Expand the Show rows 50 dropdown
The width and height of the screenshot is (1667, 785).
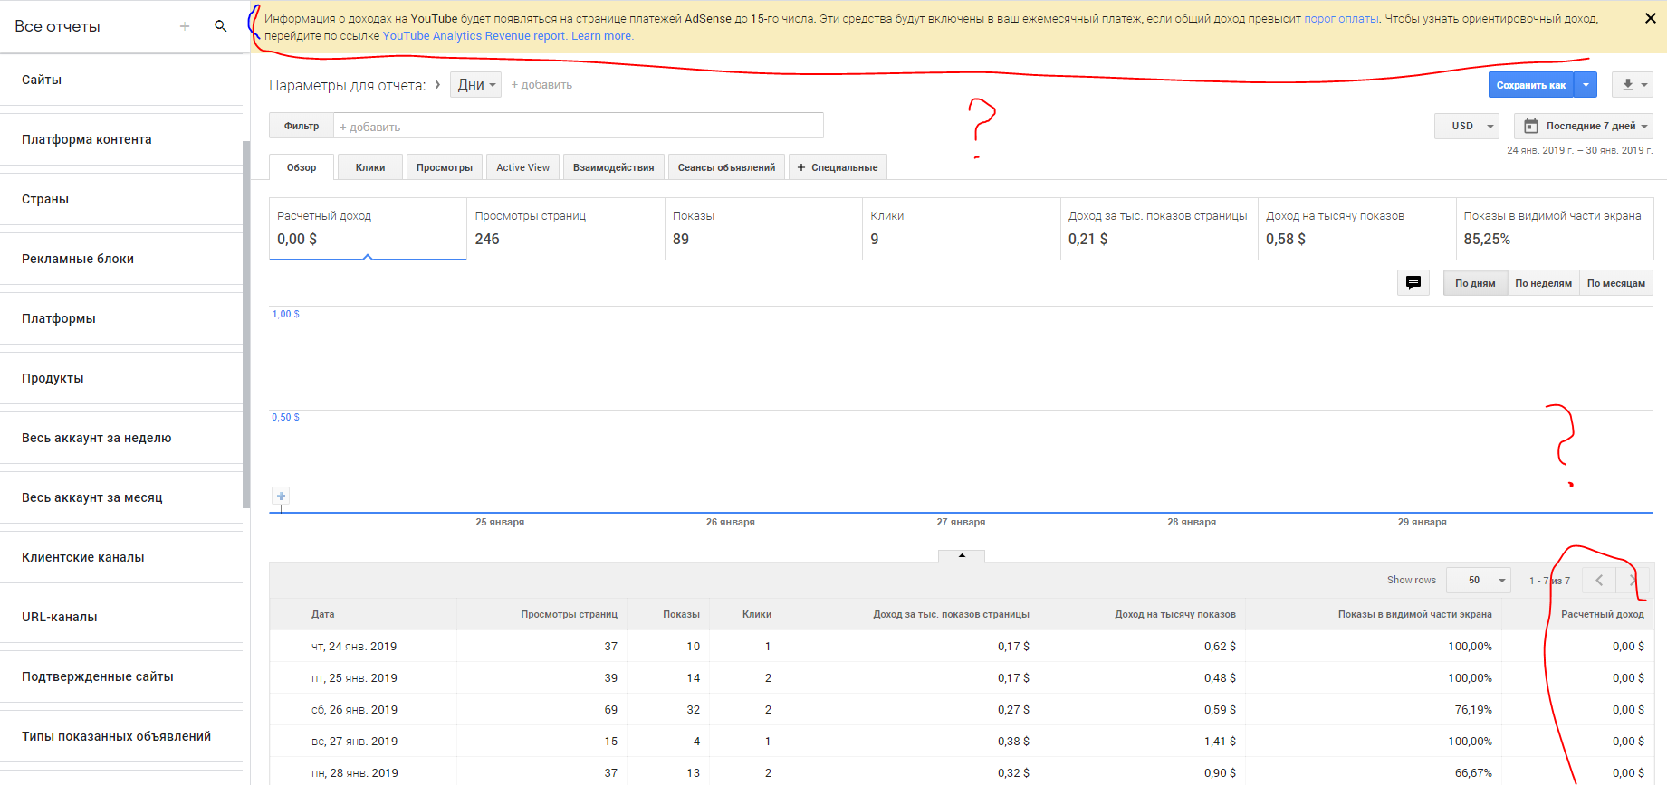tap(1478, 581)
